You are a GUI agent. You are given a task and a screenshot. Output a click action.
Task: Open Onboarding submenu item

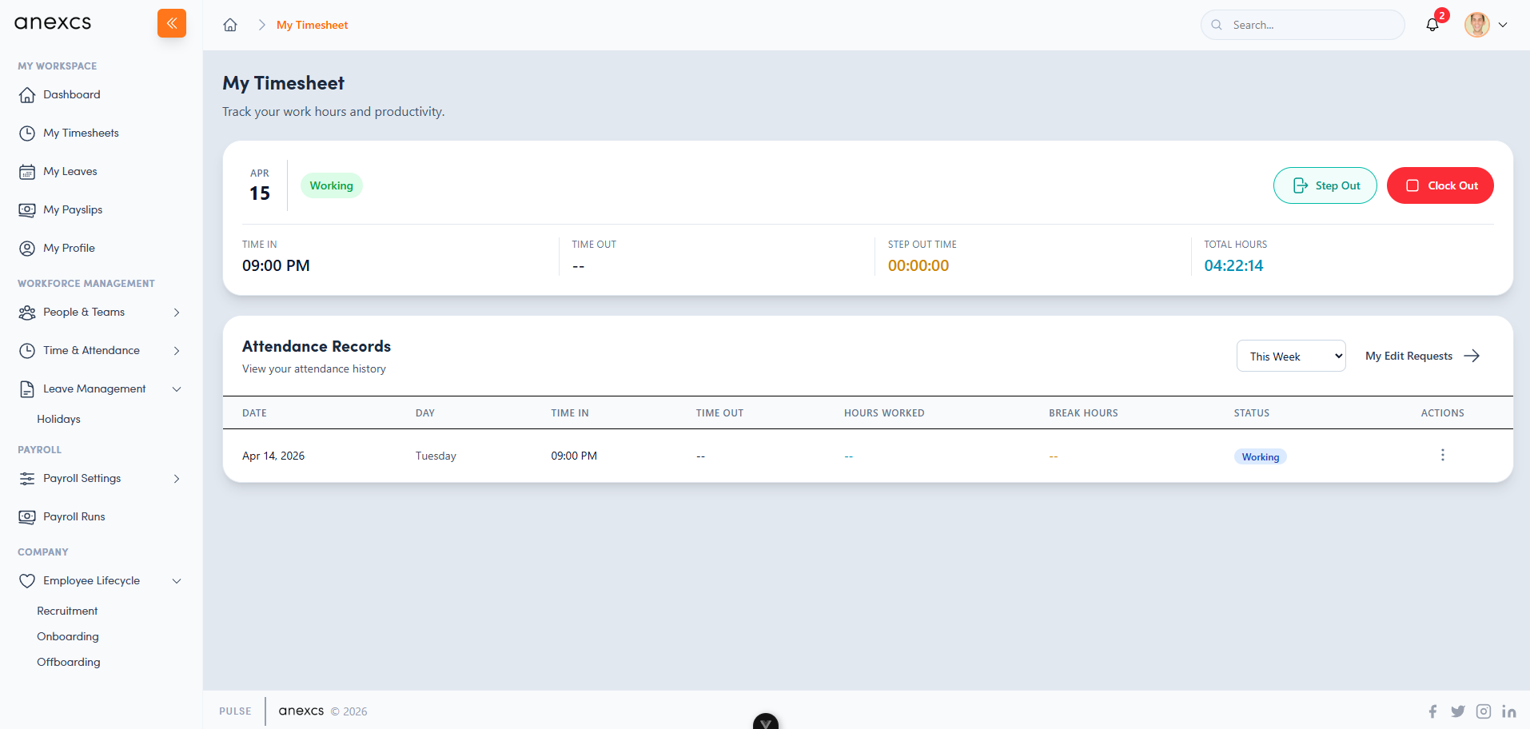click(68, 636)
